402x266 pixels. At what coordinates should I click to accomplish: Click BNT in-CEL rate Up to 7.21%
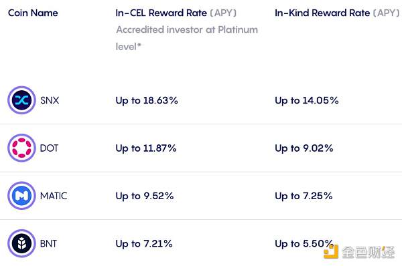pyautogui.click(x=144, y=244)
